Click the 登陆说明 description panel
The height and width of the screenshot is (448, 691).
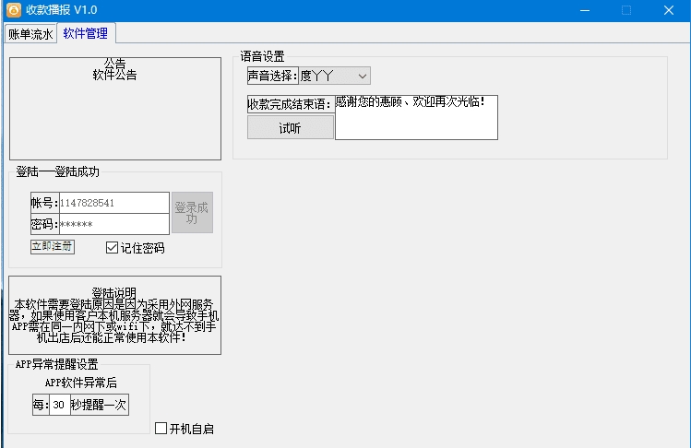coord(115,315)
